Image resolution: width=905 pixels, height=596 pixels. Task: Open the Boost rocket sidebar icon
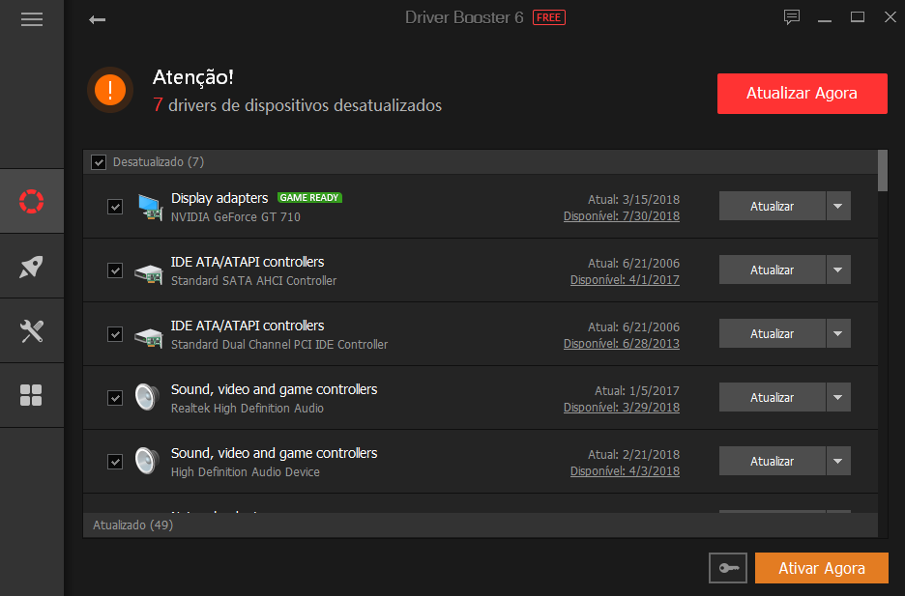pos(32,267)
